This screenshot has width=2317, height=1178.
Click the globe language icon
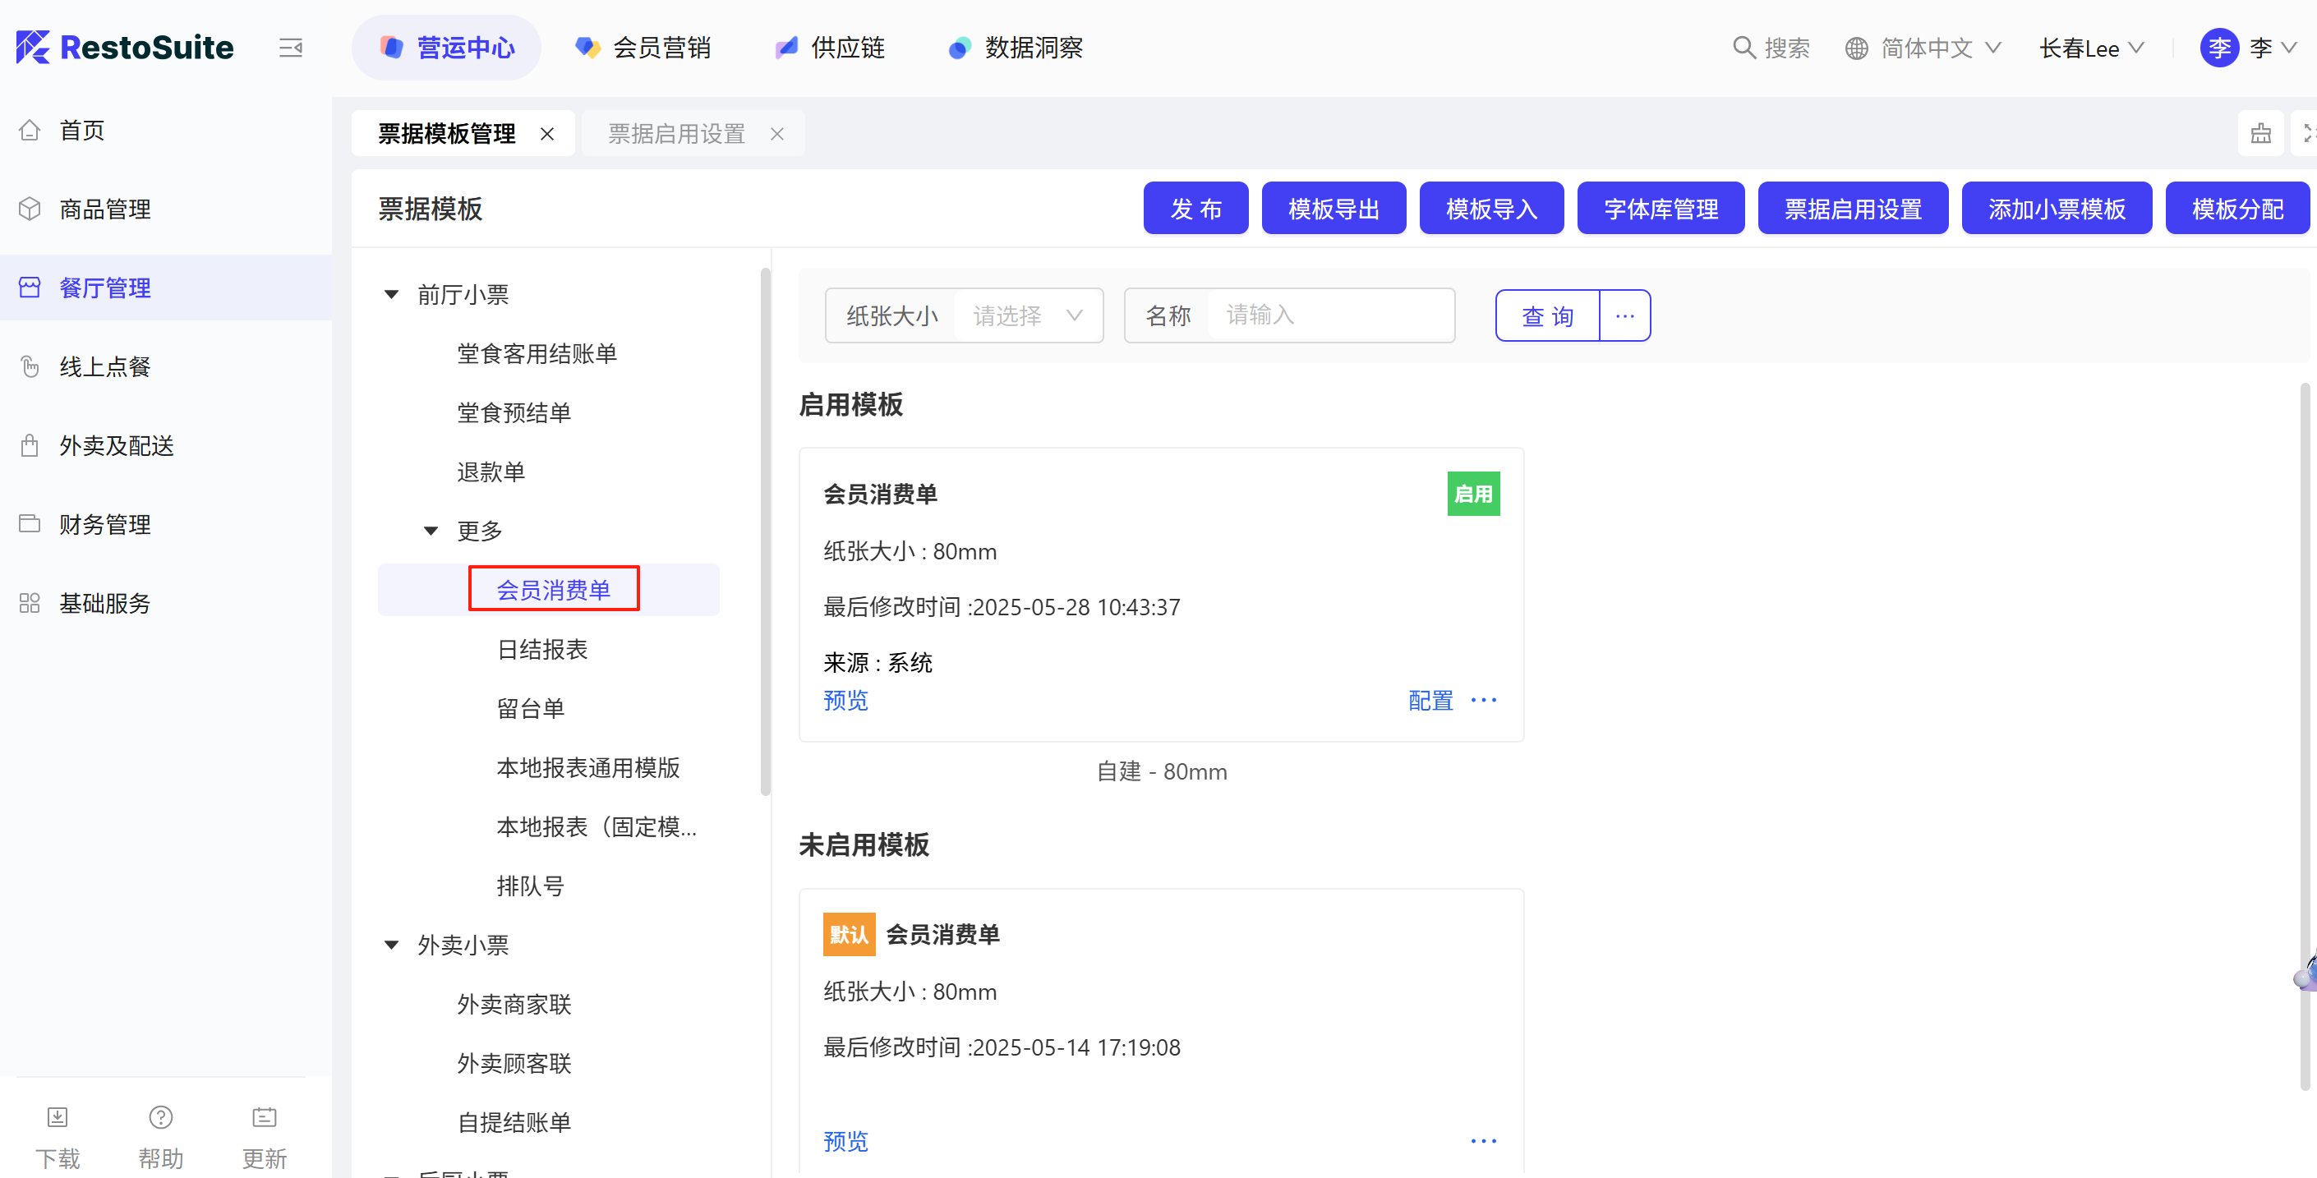tap(1857, 48)
